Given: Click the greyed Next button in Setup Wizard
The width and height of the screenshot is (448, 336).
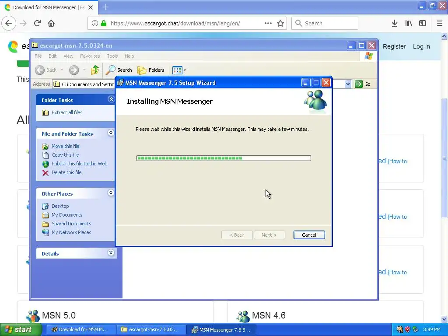Looking at the screenshot, I should point(269,235).
